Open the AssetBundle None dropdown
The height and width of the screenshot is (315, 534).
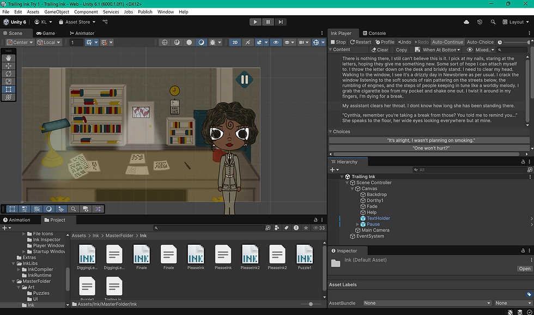(427, 303)
